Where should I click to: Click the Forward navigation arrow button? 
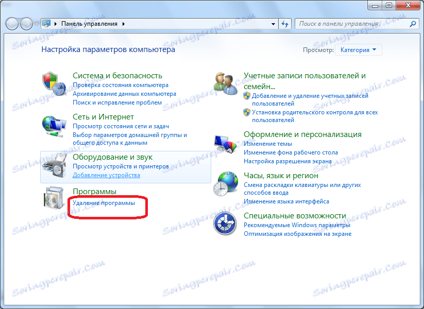tap(26, 24)
